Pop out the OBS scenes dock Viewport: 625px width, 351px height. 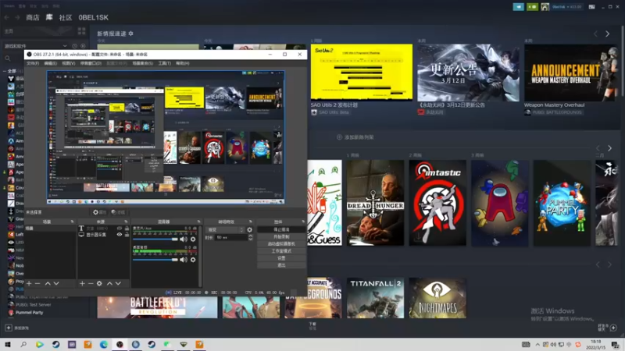coord(72,222)
